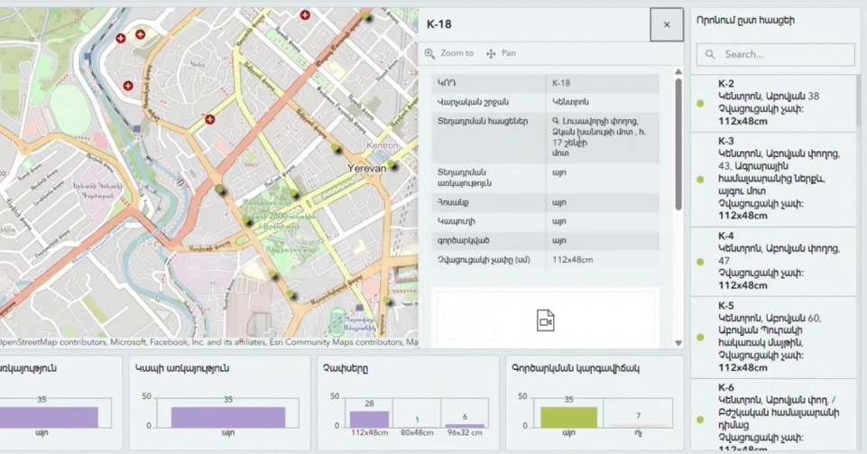Click the 112x48cm purple bar in sizes chart
This screenshot has width=867, height=454.
369,419
